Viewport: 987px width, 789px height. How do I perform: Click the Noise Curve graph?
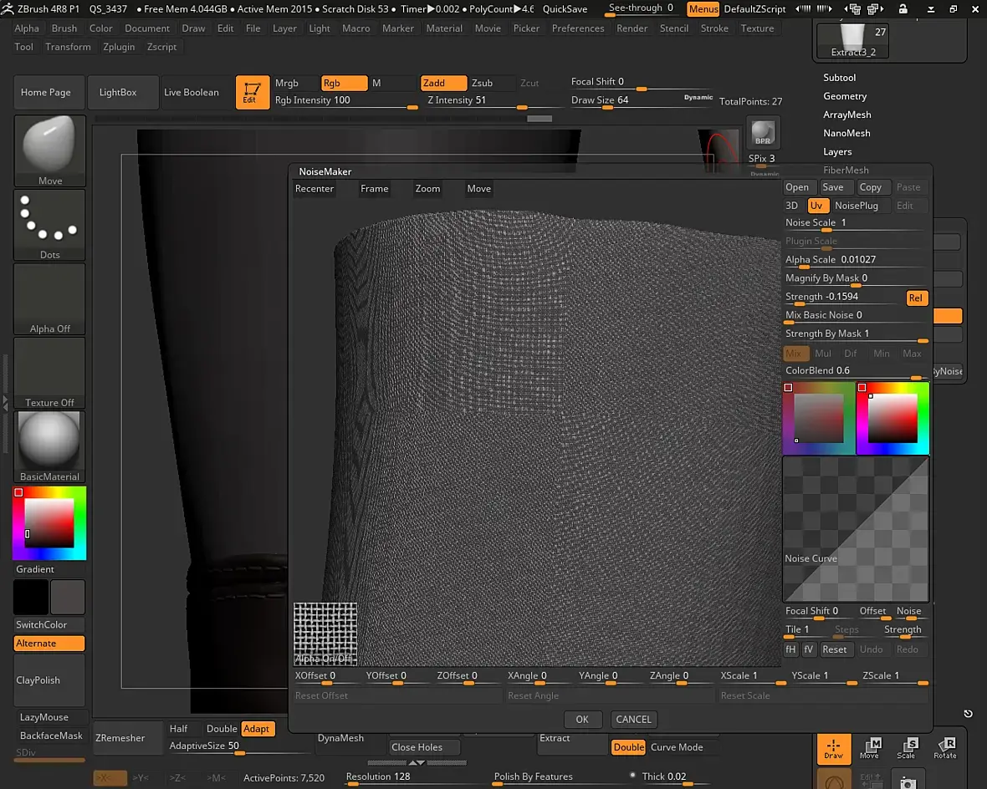point(855,528)
